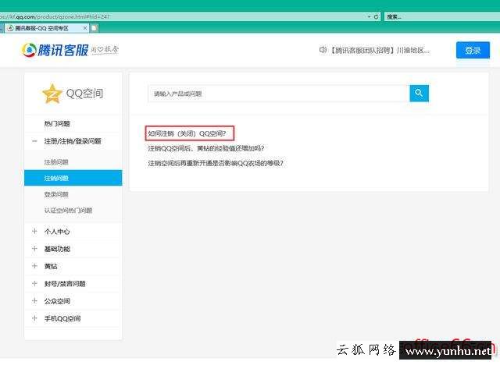Click the QQ空间 heading text
500x365 pixels.
[84, 94]
